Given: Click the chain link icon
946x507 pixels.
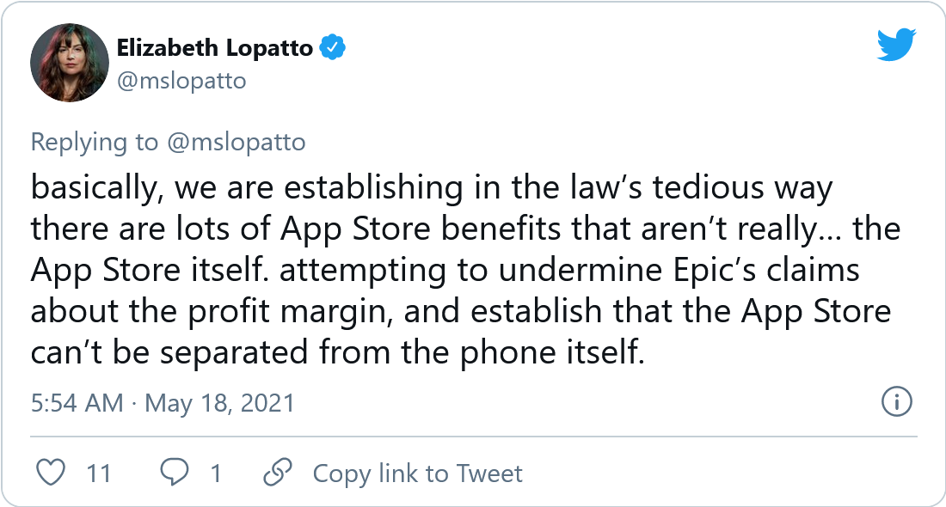Looking at the screenshot, I should tap(278, 473).
